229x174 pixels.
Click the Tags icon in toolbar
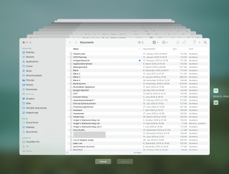point(184,43)
